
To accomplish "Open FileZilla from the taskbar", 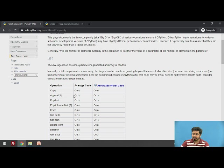I will pyautogui.click(x=13, y=143).
